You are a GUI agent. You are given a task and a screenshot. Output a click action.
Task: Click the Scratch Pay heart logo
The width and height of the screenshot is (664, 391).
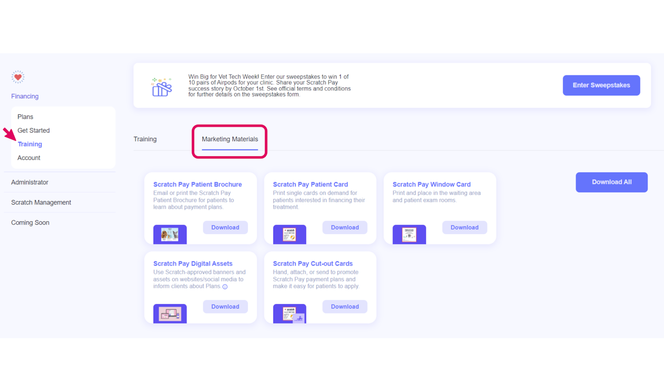pyautogui.click(x=18, y=77)
